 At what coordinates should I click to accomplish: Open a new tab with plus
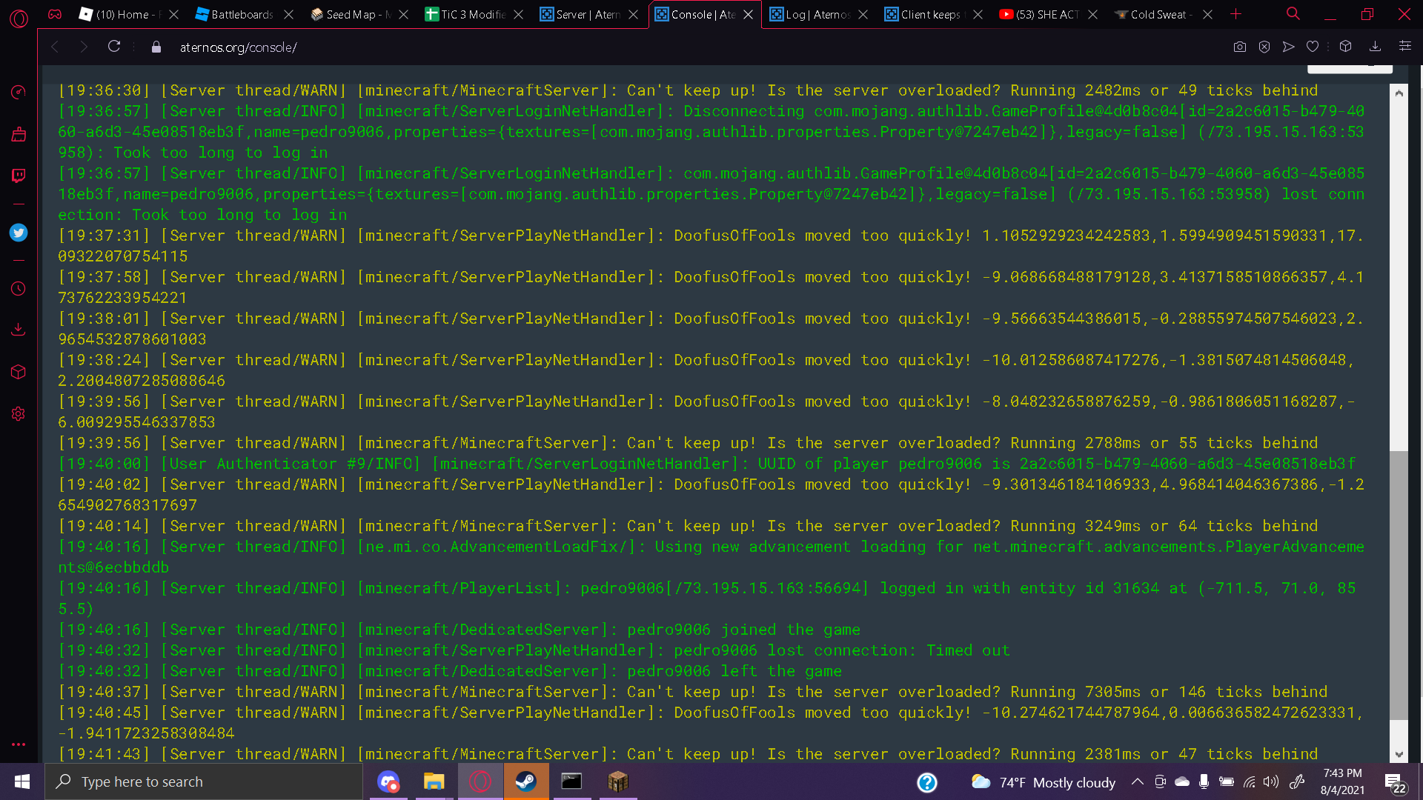tap(1235, 14)
